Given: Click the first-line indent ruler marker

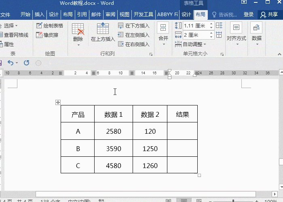Looking at the screenshot, I should coord(169,71).
